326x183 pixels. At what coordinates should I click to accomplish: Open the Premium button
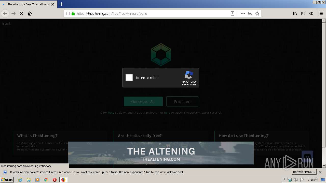tap(182, 101)
